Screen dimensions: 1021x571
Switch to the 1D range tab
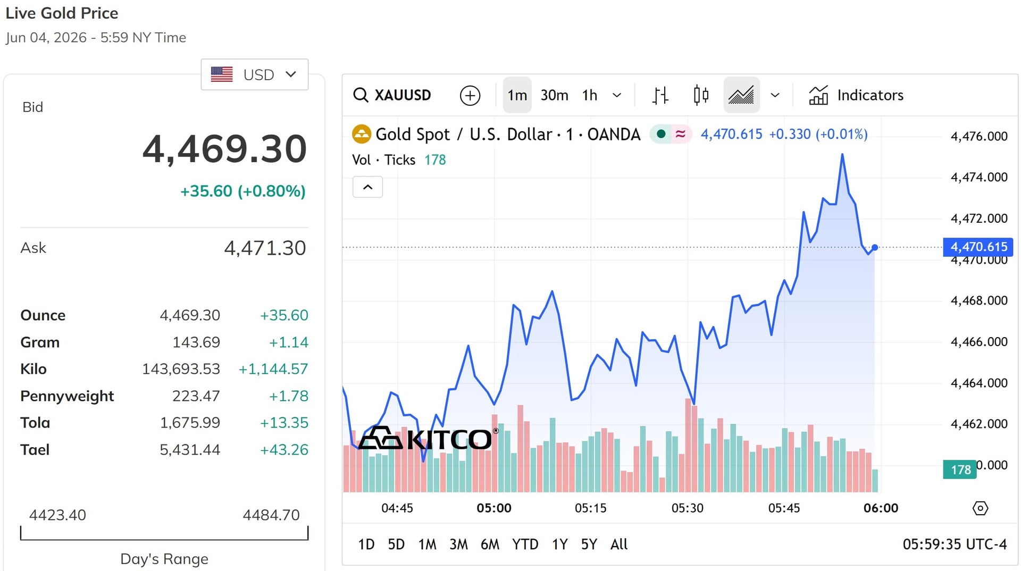coord(366,544)
